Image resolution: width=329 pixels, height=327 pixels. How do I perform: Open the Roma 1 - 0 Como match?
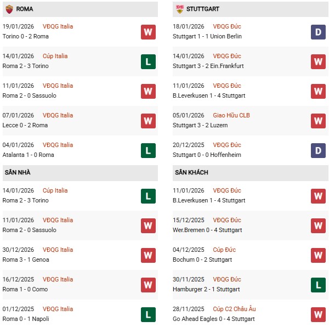[25, 289]
